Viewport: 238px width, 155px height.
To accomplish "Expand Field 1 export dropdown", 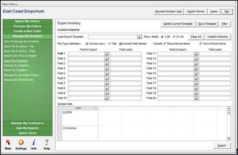I will 106,54.
